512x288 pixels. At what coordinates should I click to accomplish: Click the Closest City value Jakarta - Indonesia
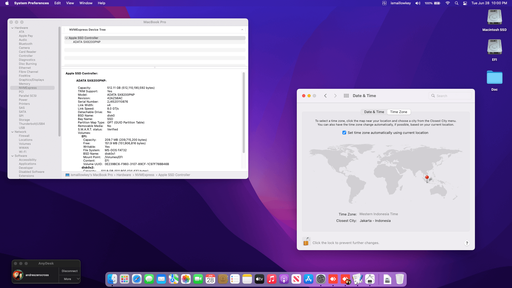(375, 221)
